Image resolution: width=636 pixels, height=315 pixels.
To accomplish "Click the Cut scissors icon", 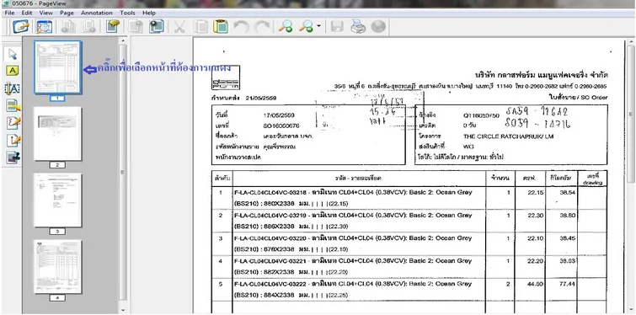I will (179, 27).
